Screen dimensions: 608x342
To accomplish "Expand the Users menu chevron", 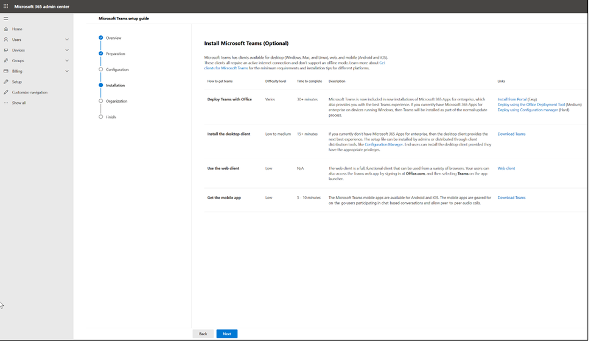I will click(67, 40).
